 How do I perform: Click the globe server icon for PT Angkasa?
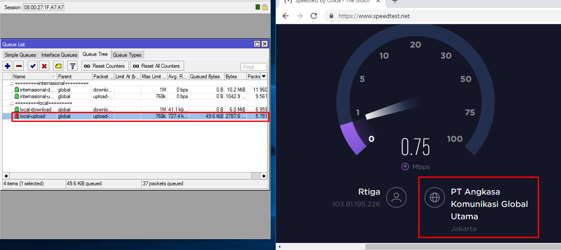click(435, 197)
